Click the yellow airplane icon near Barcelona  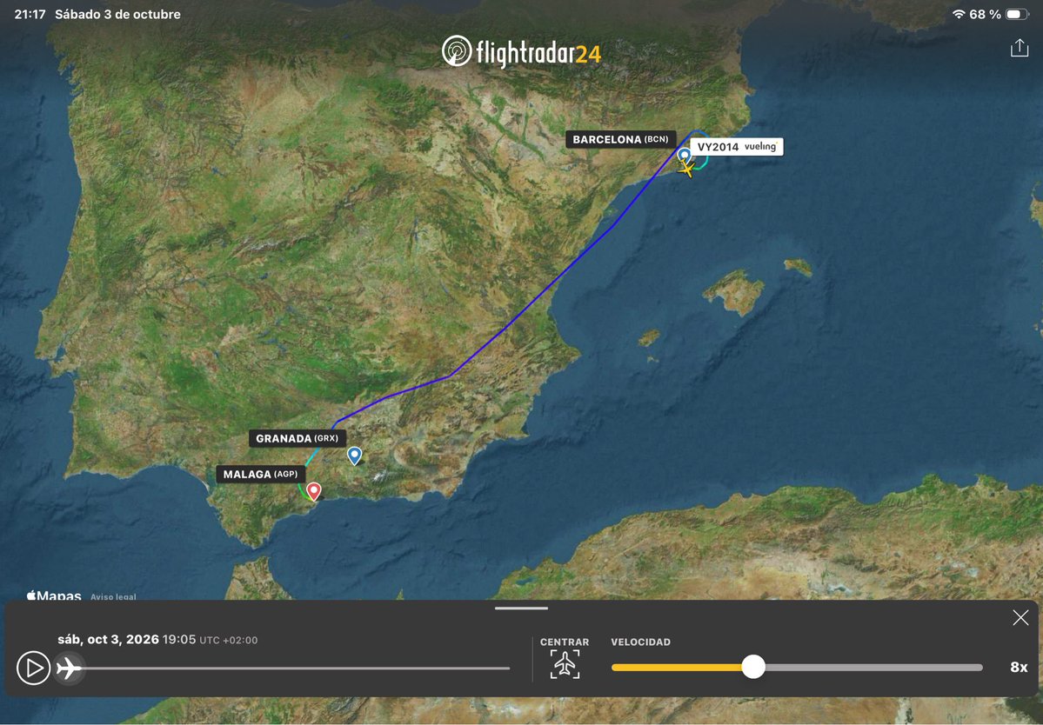point(687,170)
